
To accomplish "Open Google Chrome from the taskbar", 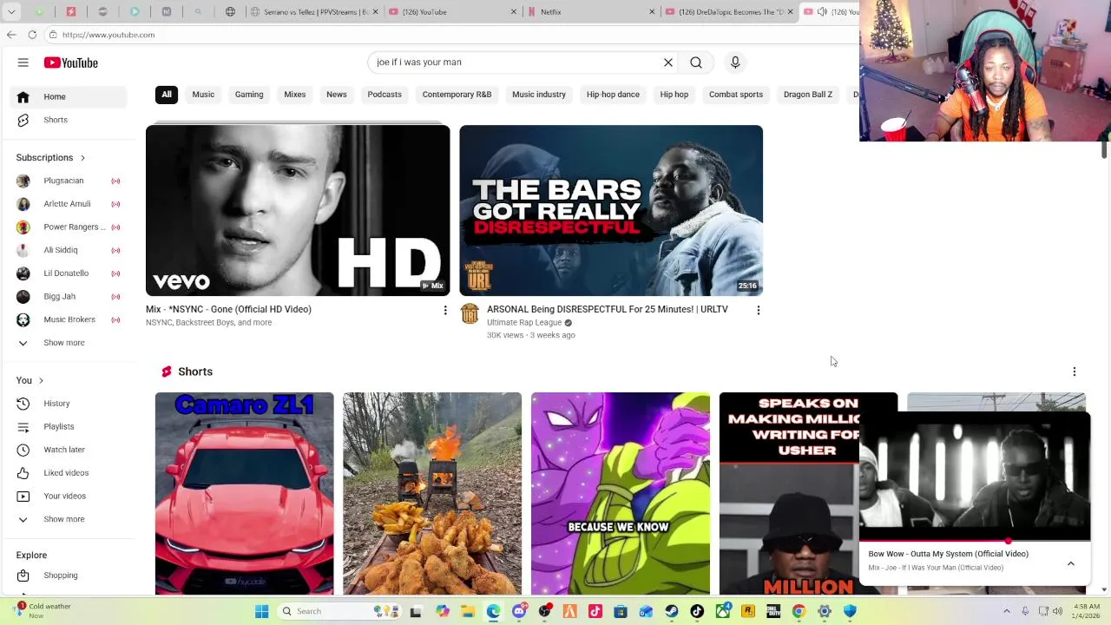I will 799,611.
